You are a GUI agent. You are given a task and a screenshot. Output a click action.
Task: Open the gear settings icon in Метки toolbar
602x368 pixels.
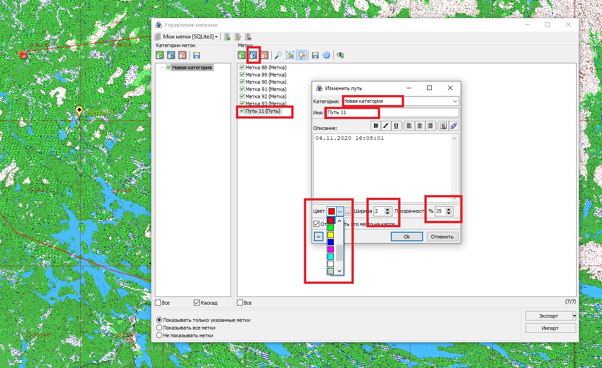(327, 55)
